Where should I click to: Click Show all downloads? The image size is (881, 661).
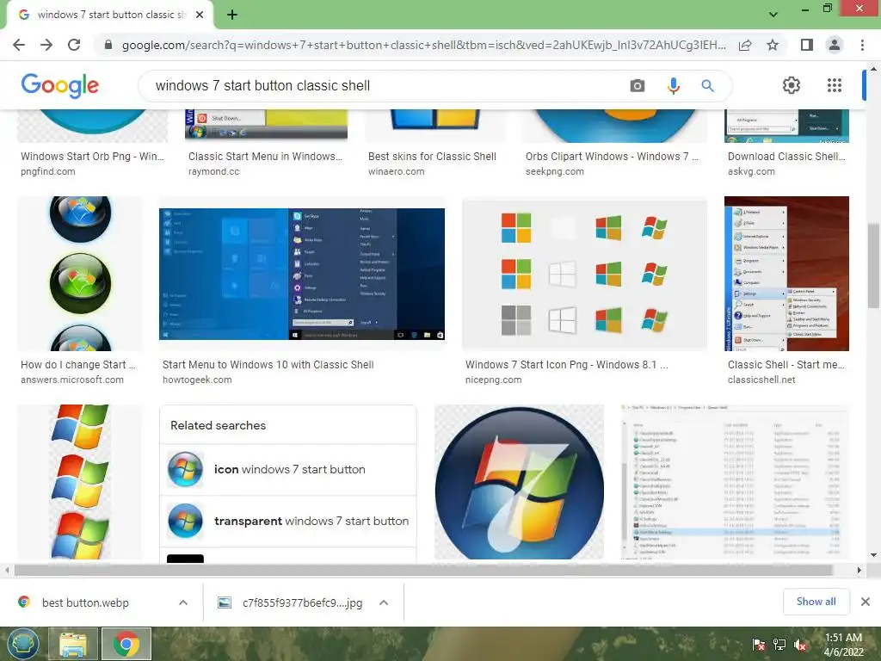coord(816,602)
